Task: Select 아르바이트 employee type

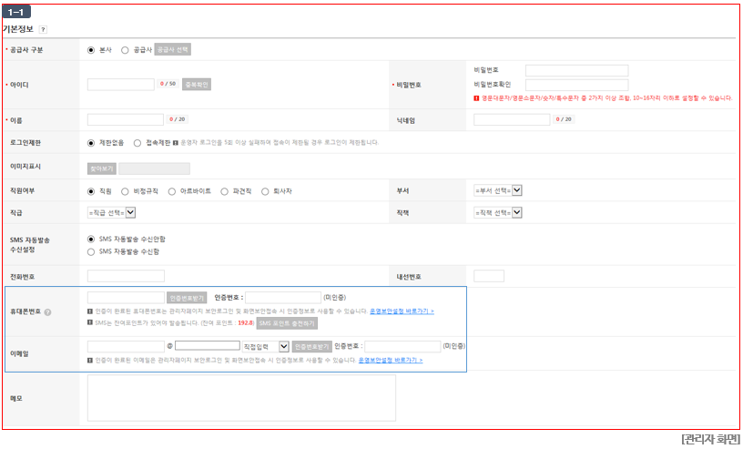Action: pos(172,191)
